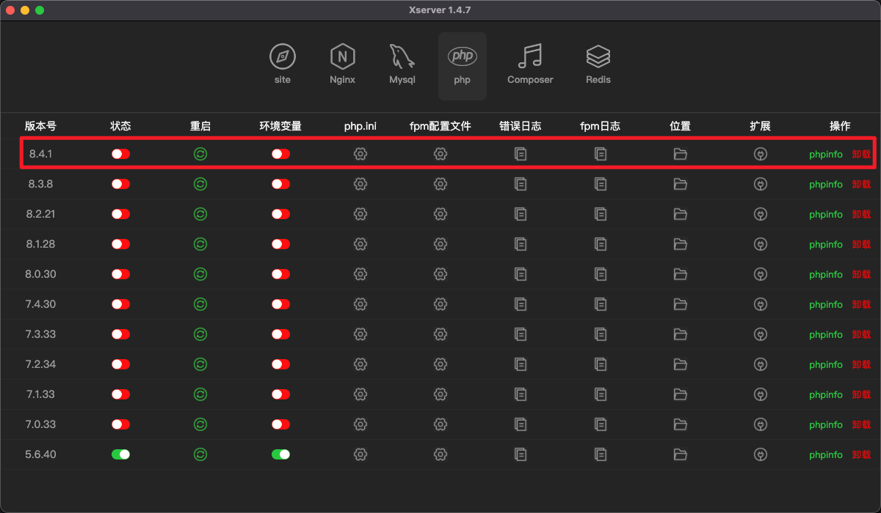The image size is (881, 513).
Task: Click the 环境变量 column header
Action: (x=280, y=126)
